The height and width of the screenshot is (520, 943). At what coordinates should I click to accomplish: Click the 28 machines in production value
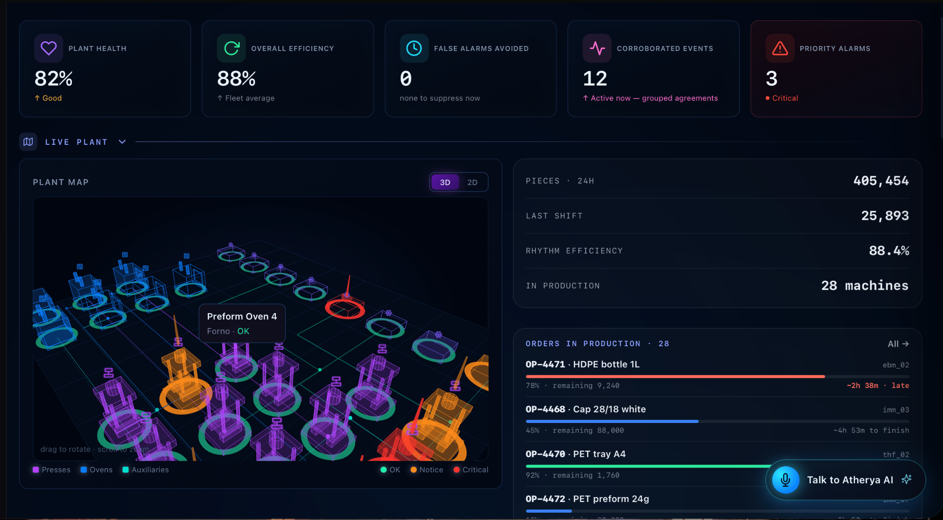tap(865, 286)
